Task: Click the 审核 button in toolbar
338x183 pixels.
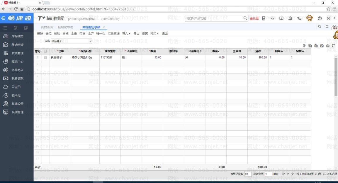Action: point(65,34)
